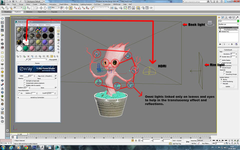
Task: Toggle Material Editor Background checker icon
Action: [x=58, y=34]
